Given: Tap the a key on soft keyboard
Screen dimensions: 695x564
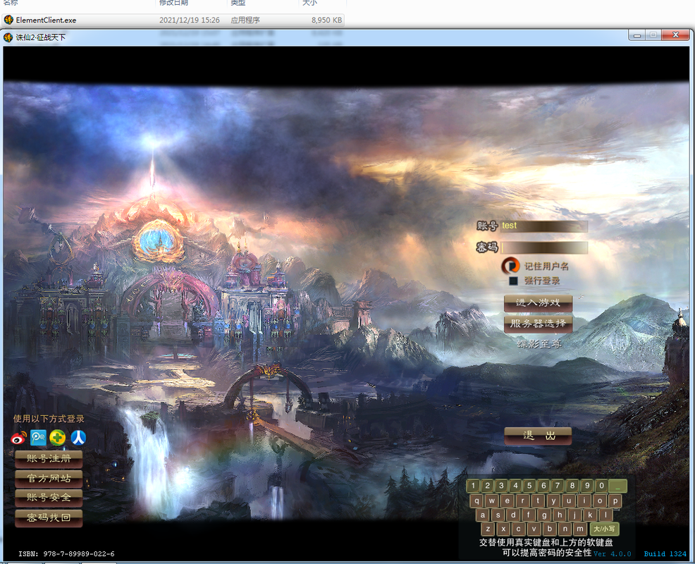Looking at the screenshot, I should coord(483,515).
